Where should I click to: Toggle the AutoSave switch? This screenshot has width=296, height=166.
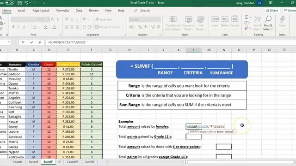tap(9, 3)
